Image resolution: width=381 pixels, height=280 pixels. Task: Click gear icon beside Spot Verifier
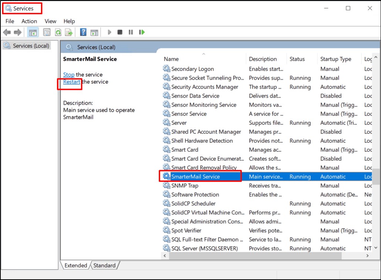[167, 230]
